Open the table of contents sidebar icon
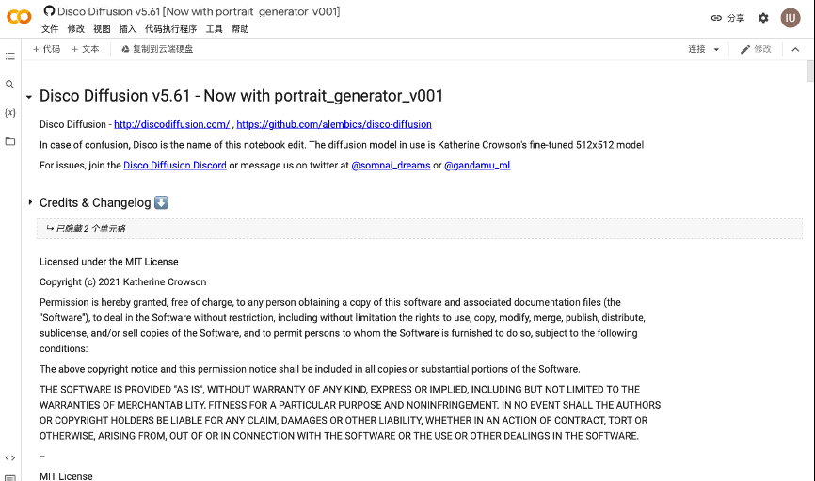 (x=9, y=56)
